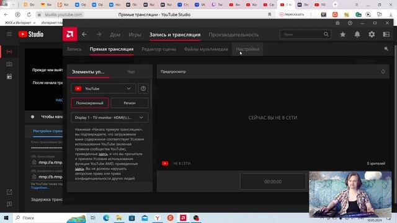Click the AMD bug report icon
The height and width of the screenshot is (223, 397).
click(x=337, y=23)
